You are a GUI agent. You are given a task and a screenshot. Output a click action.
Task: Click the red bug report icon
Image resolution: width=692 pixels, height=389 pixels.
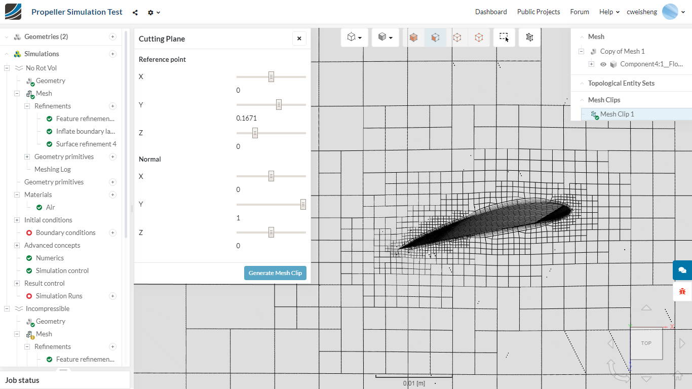point(682,291)
